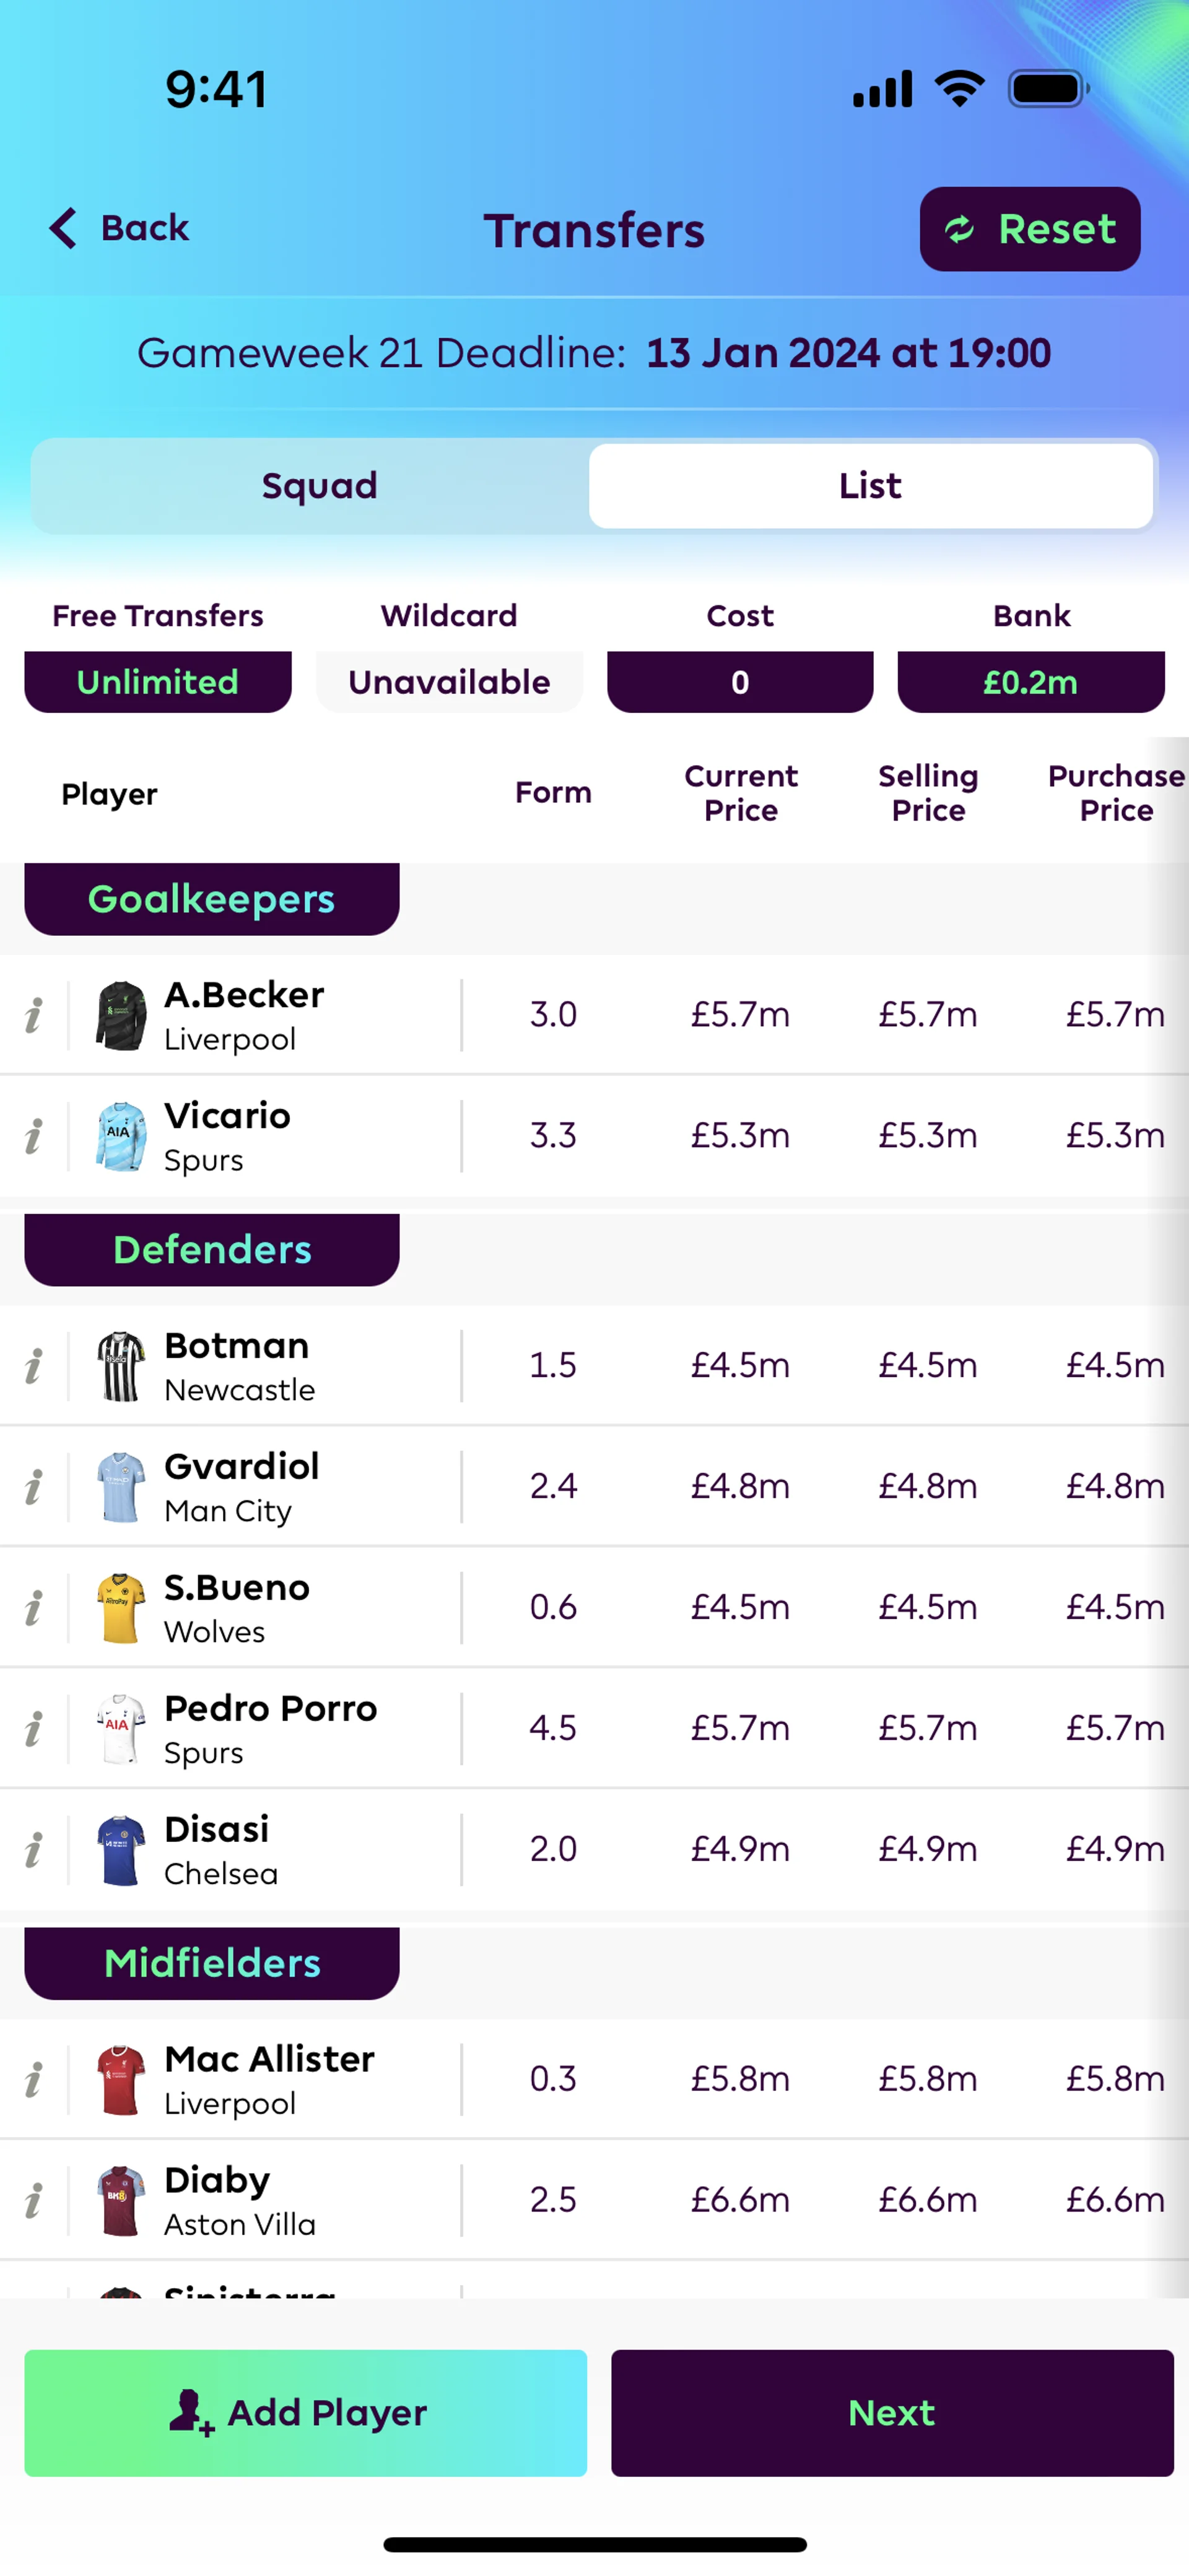
Task: Open Gvardiol's info icon
Action: point(34,1487)
